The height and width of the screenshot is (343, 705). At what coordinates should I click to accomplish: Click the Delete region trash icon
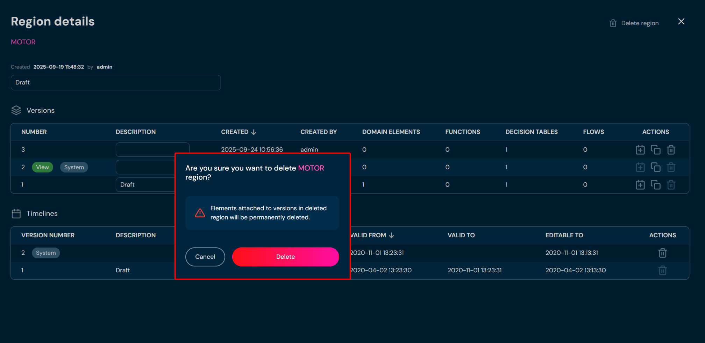click(x=613, y=23)
